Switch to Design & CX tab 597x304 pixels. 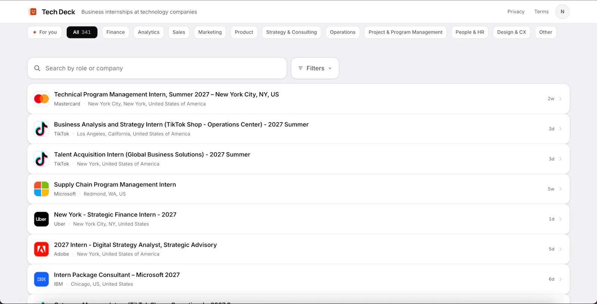coord(512,32)
